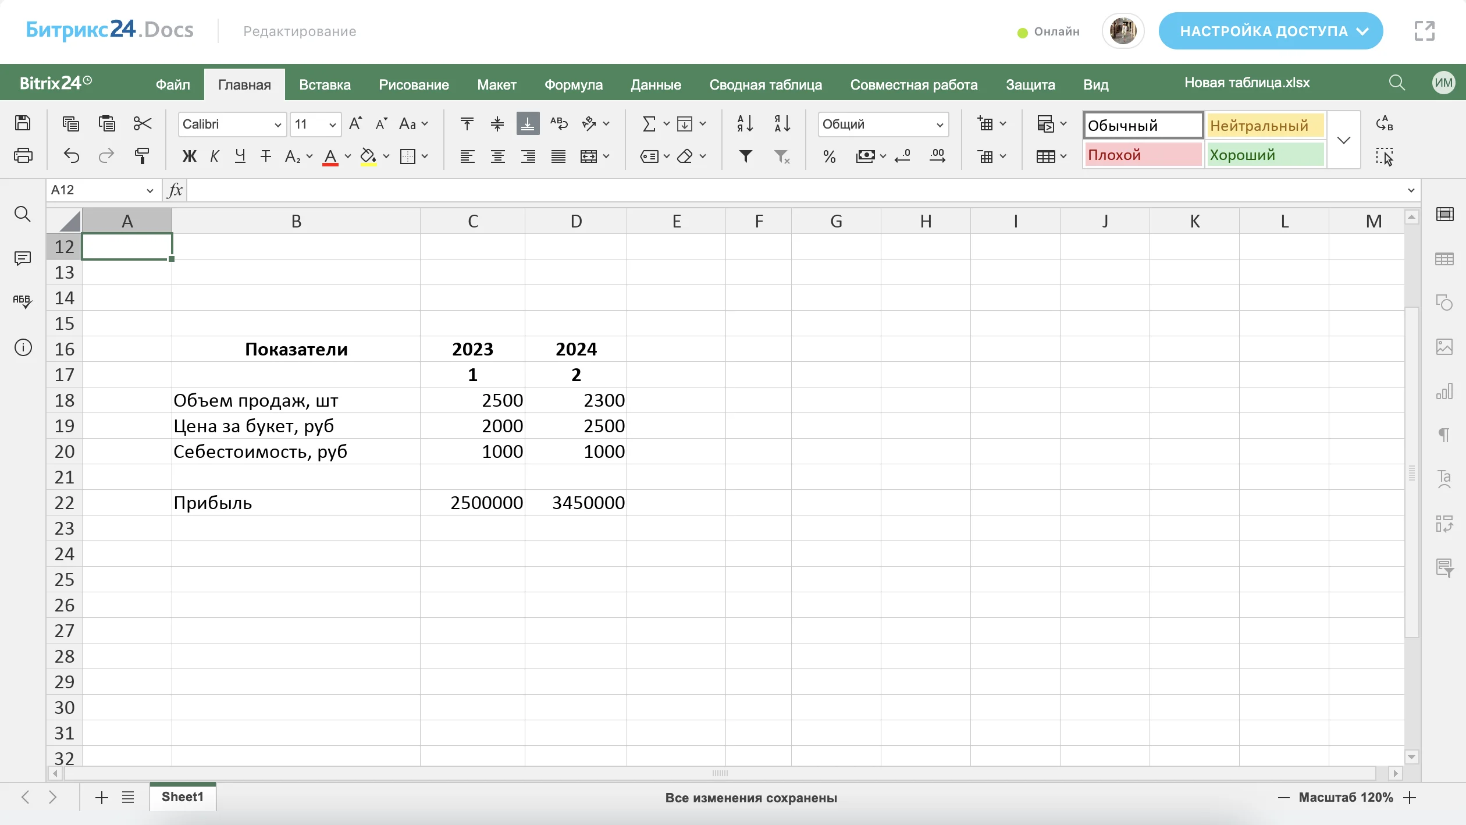Add a new sheet with plus button
Viewport: 1466px width, 825px height.
pos(102,797)
